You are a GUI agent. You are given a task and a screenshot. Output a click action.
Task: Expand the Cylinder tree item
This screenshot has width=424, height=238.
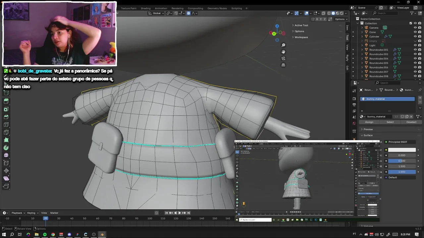tap(362, 37)
